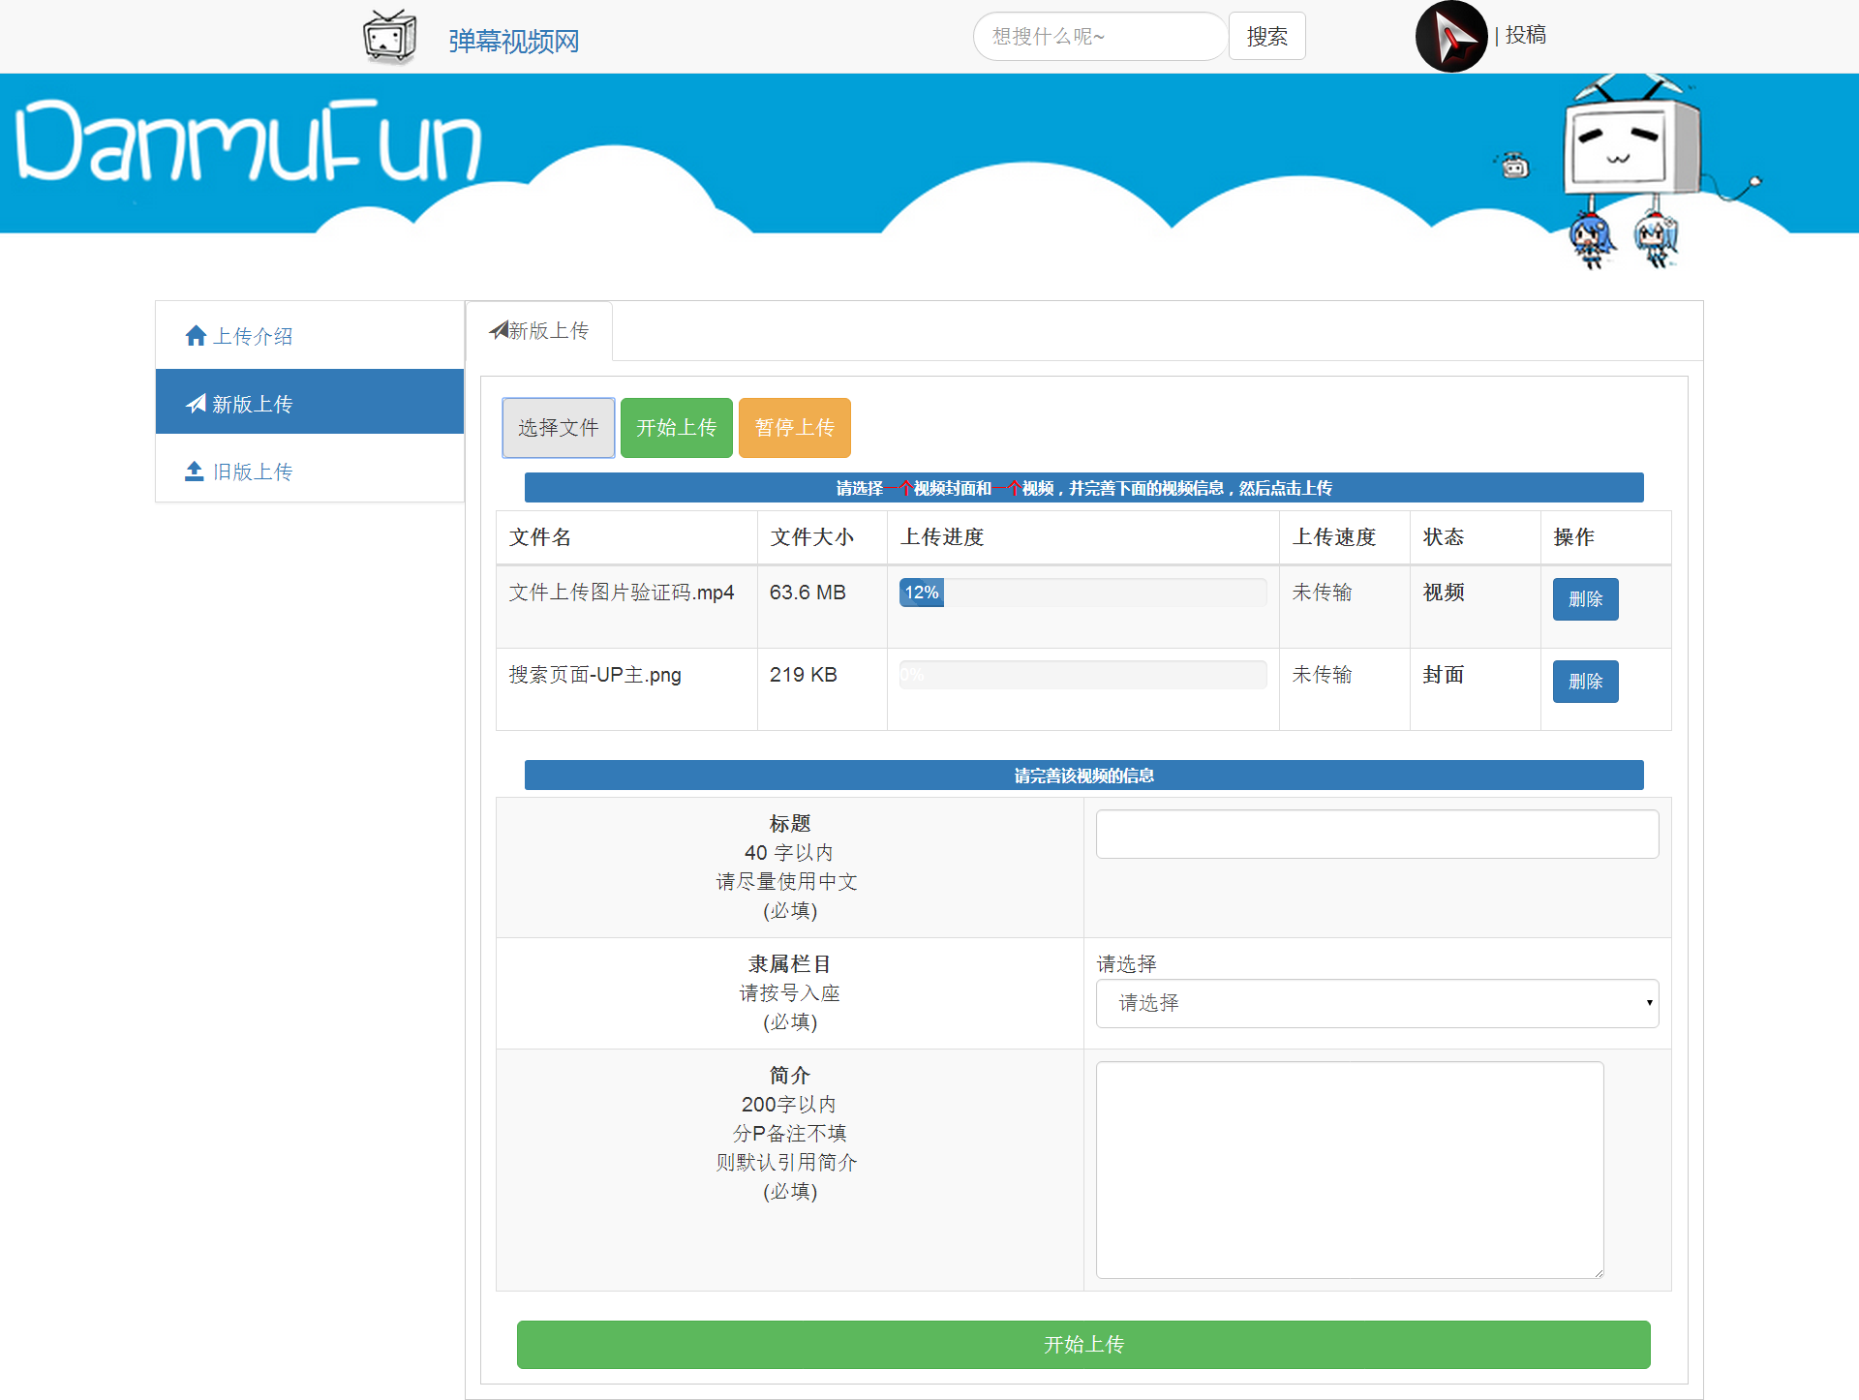This screenshot has height=1400, width=1859.
Task: Click the TV mascot logo icon
Action: pyautogui.click(x=389, y=37)
